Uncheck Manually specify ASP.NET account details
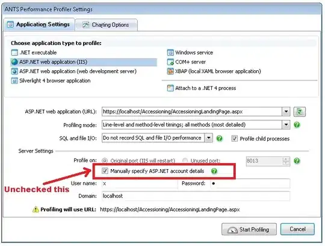325x246 pixels. (105, 171)
